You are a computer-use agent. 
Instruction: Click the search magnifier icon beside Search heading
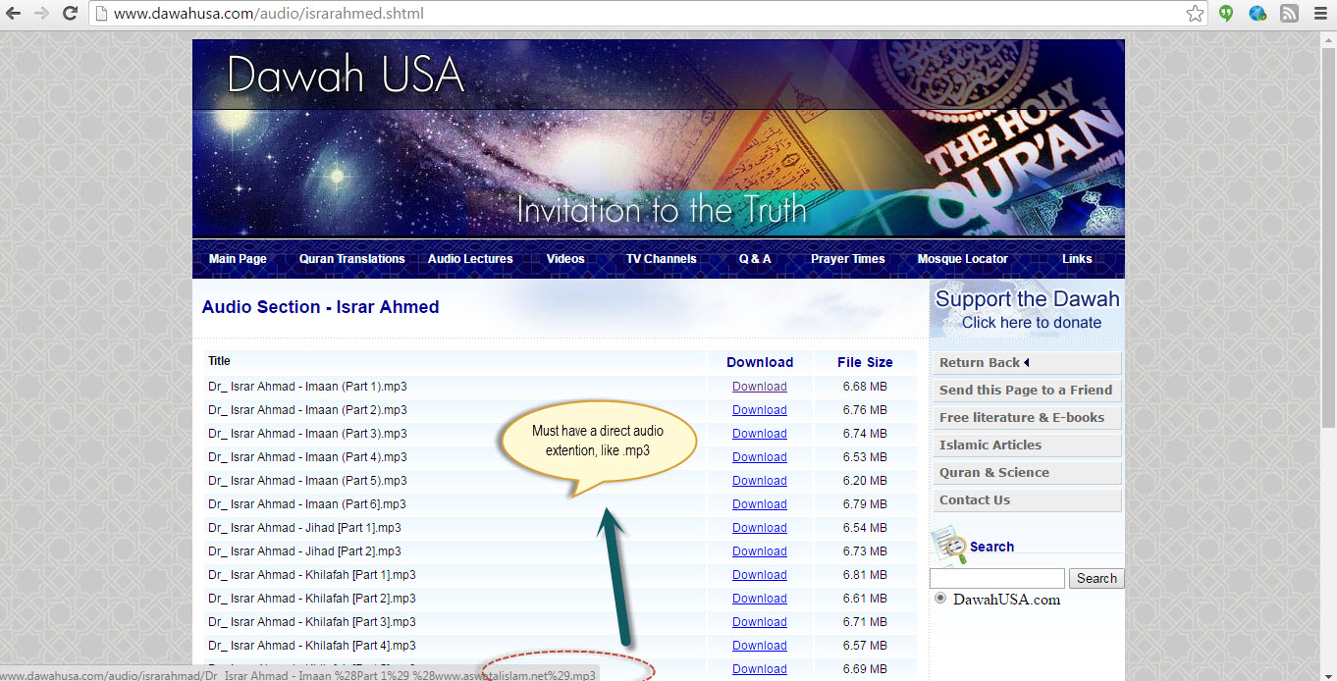pos(948,545)
